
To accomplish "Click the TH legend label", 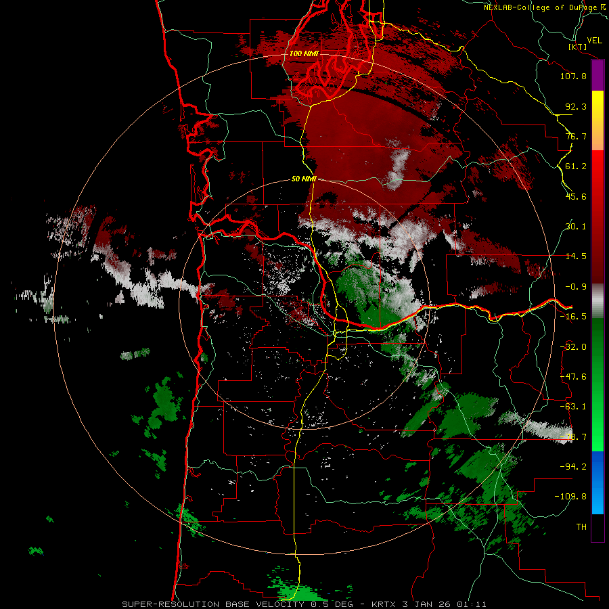I will tap(581, 527).
